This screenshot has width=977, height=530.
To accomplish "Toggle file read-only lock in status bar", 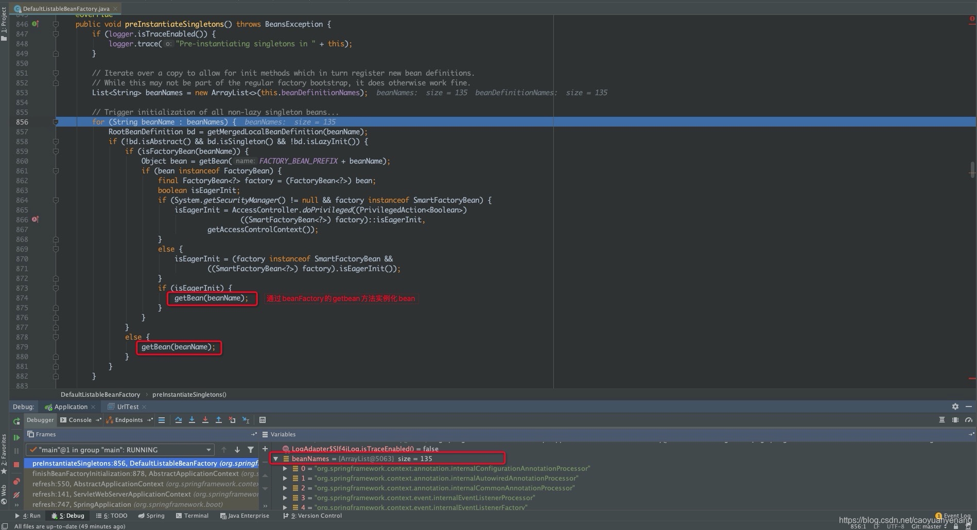I will (x=956, y=526).
